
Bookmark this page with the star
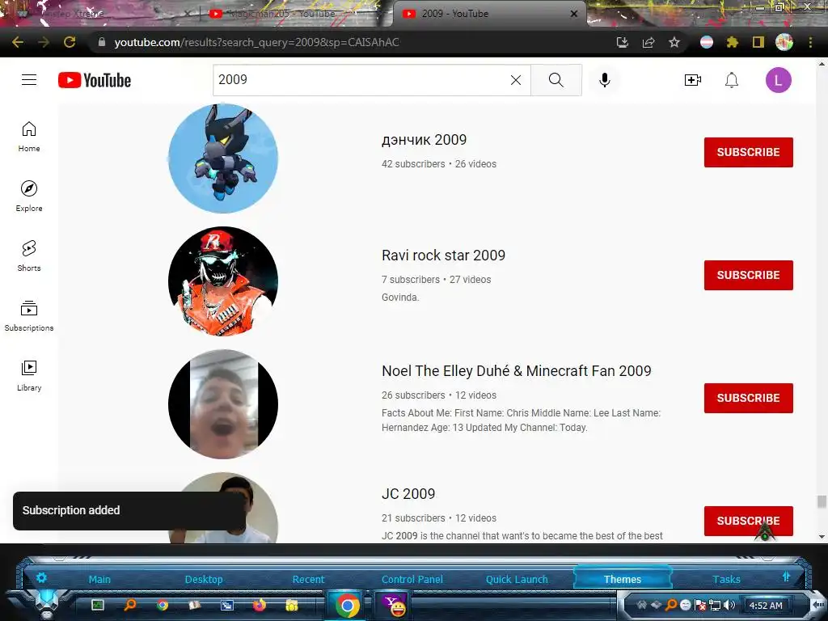point(674,42)
